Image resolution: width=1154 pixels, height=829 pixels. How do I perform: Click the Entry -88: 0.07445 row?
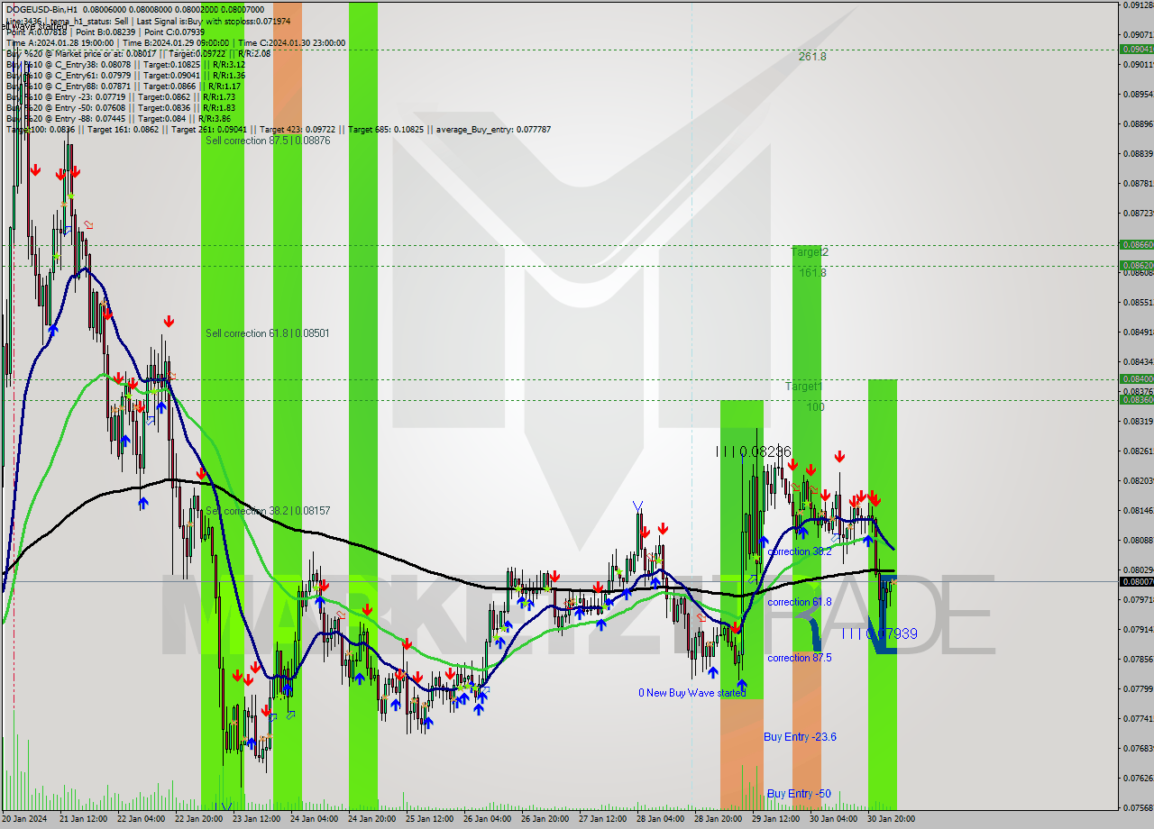coord(118,118)
